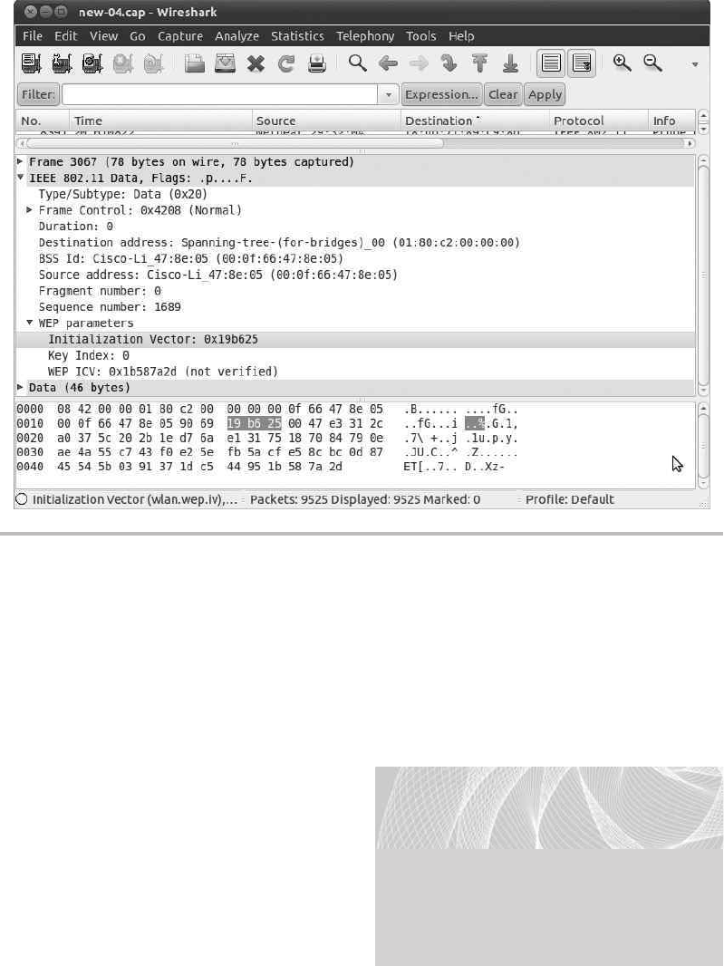Viewport: 724px width, 966px height.
Task: Start a new live capture icon
Action: (92, 63)
